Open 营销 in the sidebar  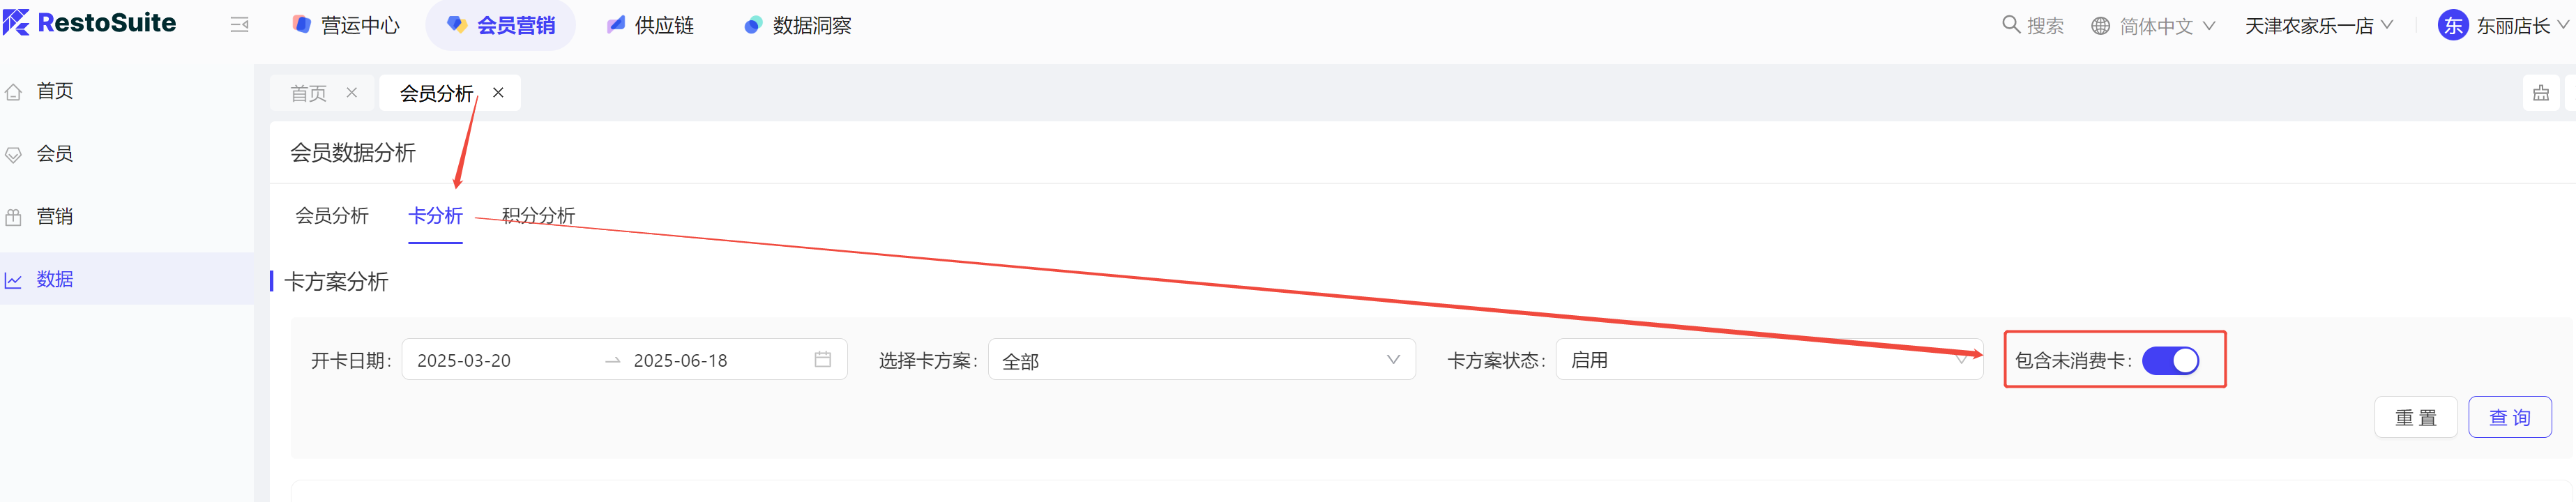[x=55, y=217]
